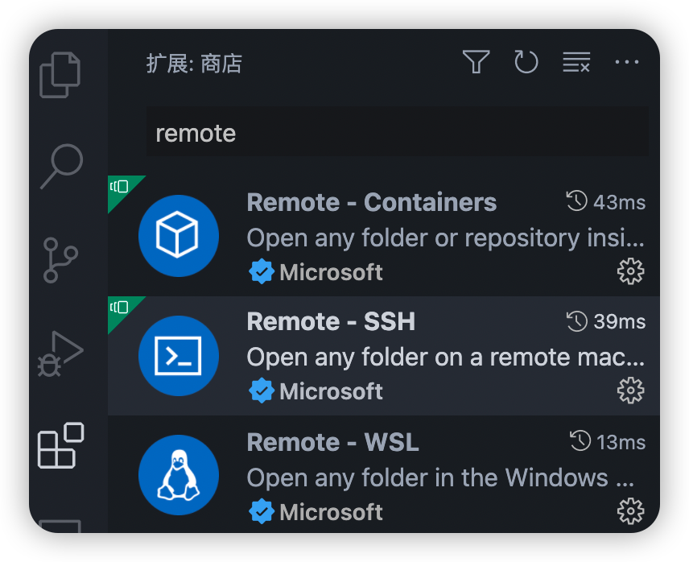The image size is (689, 562).
Task: Click the Extensions icon in the activity bar
Action: tap(60, 447)
